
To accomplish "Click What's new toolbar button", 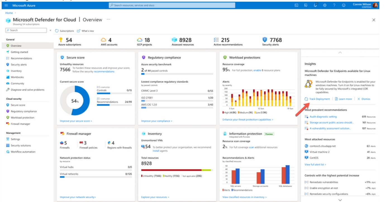I will [85, 31].
